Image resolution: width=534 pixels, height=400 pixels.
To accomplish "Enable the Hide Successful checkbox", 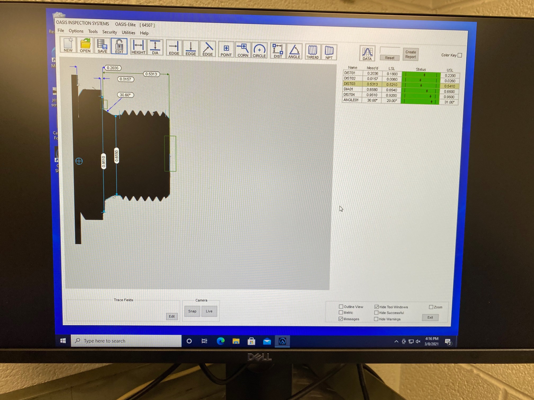I will pyautogui.click(x=376, y=312).
